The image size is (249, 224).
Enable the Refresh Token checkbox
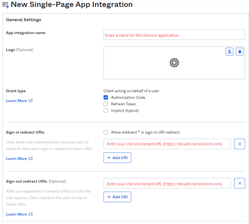106,104
